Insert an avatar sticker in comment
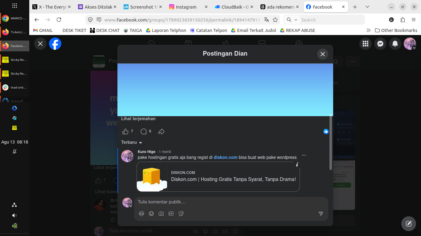This screenshot has width=421, height=236. point(141,214)
